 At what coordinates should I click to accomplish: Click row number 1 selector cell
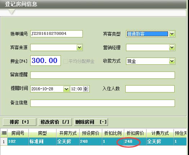pyautogui.click(x=4, y=141)
